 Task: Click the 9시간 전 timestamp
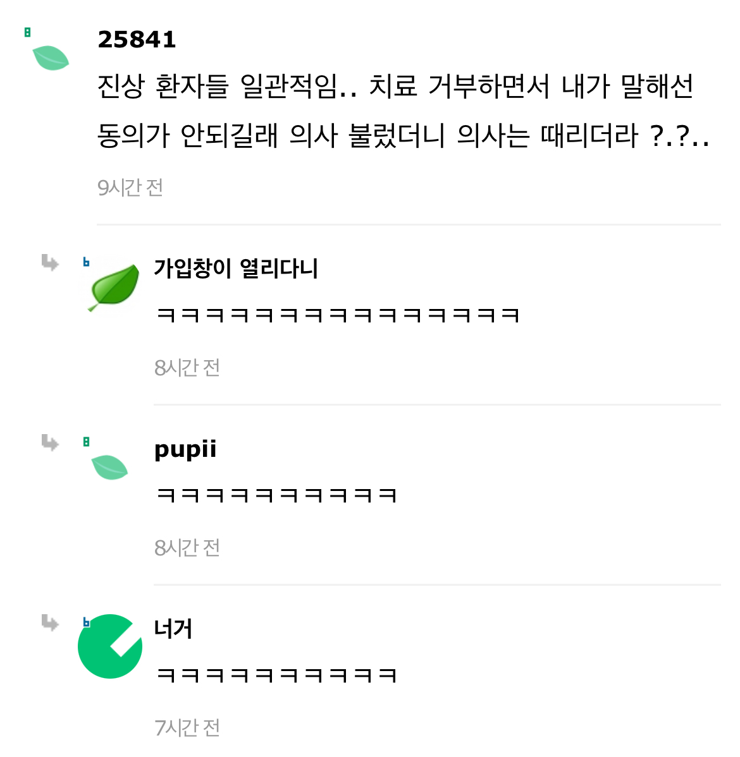pyautogui.click(x=130, y=187)
